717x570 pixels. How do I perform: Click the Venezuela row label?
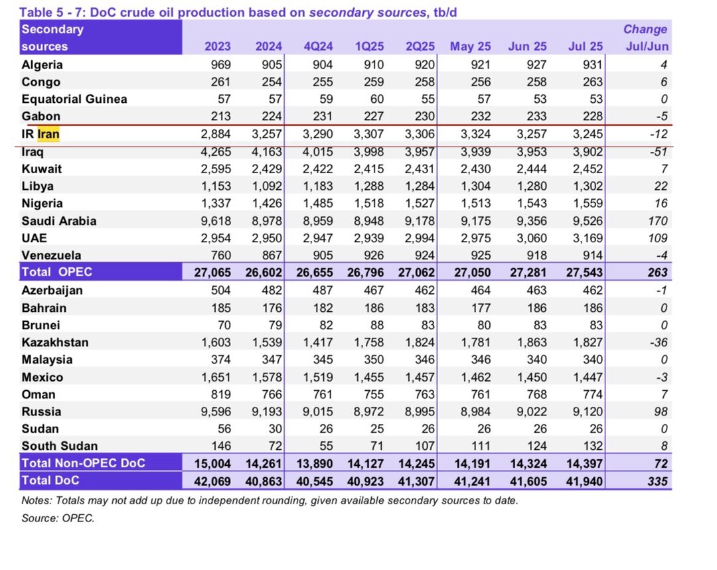[x=51, y=255]
